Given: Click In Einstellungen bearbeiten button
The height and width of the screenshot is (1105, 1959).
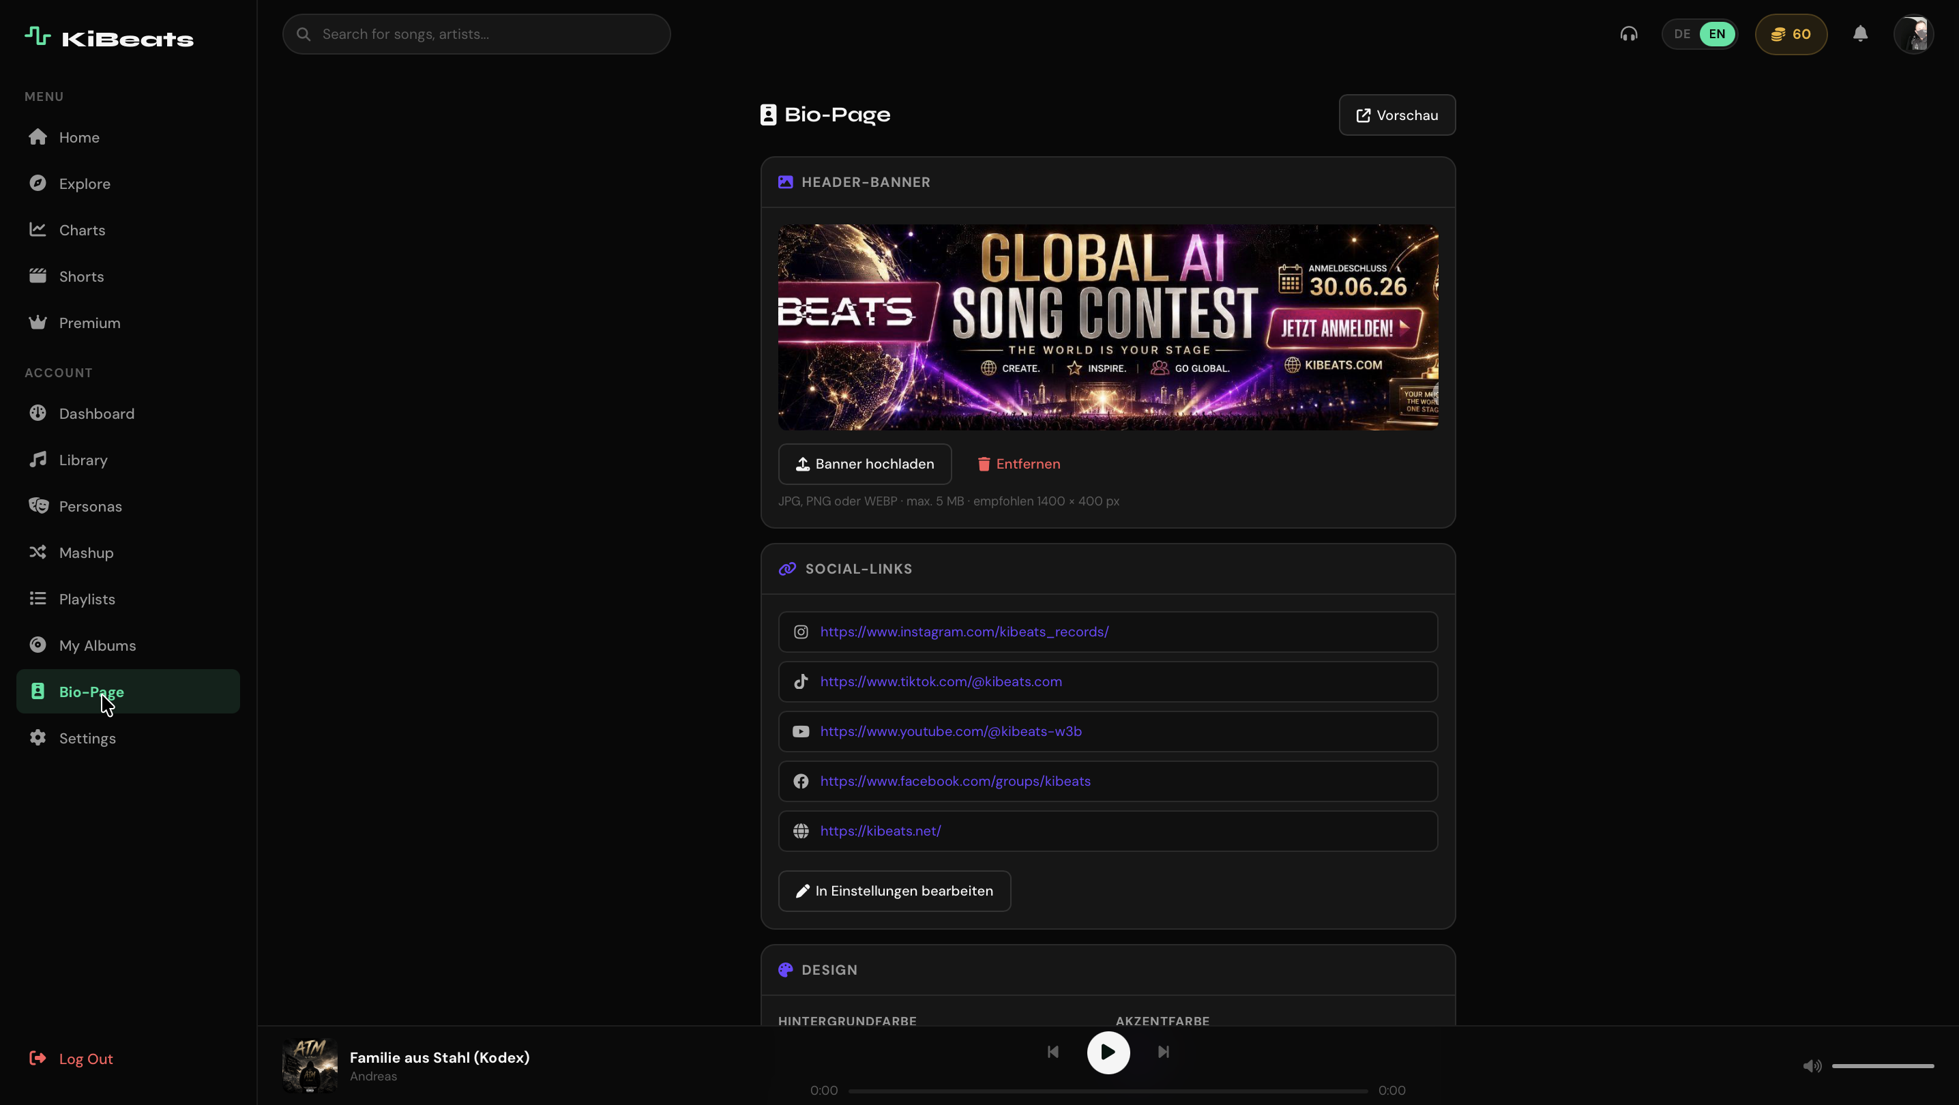Looking at the screenshot, I should point(894,892).
